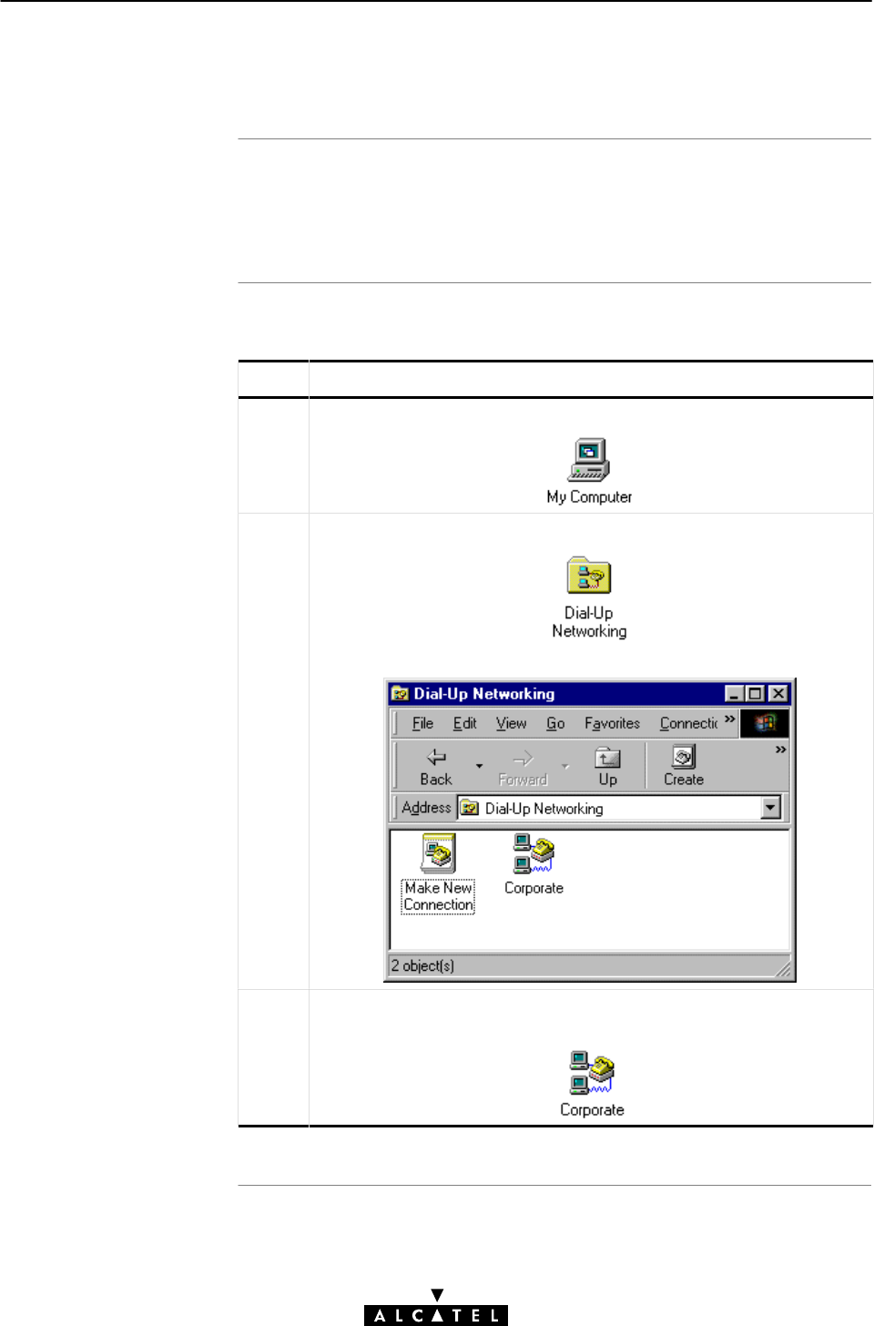Select Corporate connection inside Dial-Up Networking window
Image resolution: width=874 pixels, height=1326 pixels.
tap(534, 864)
